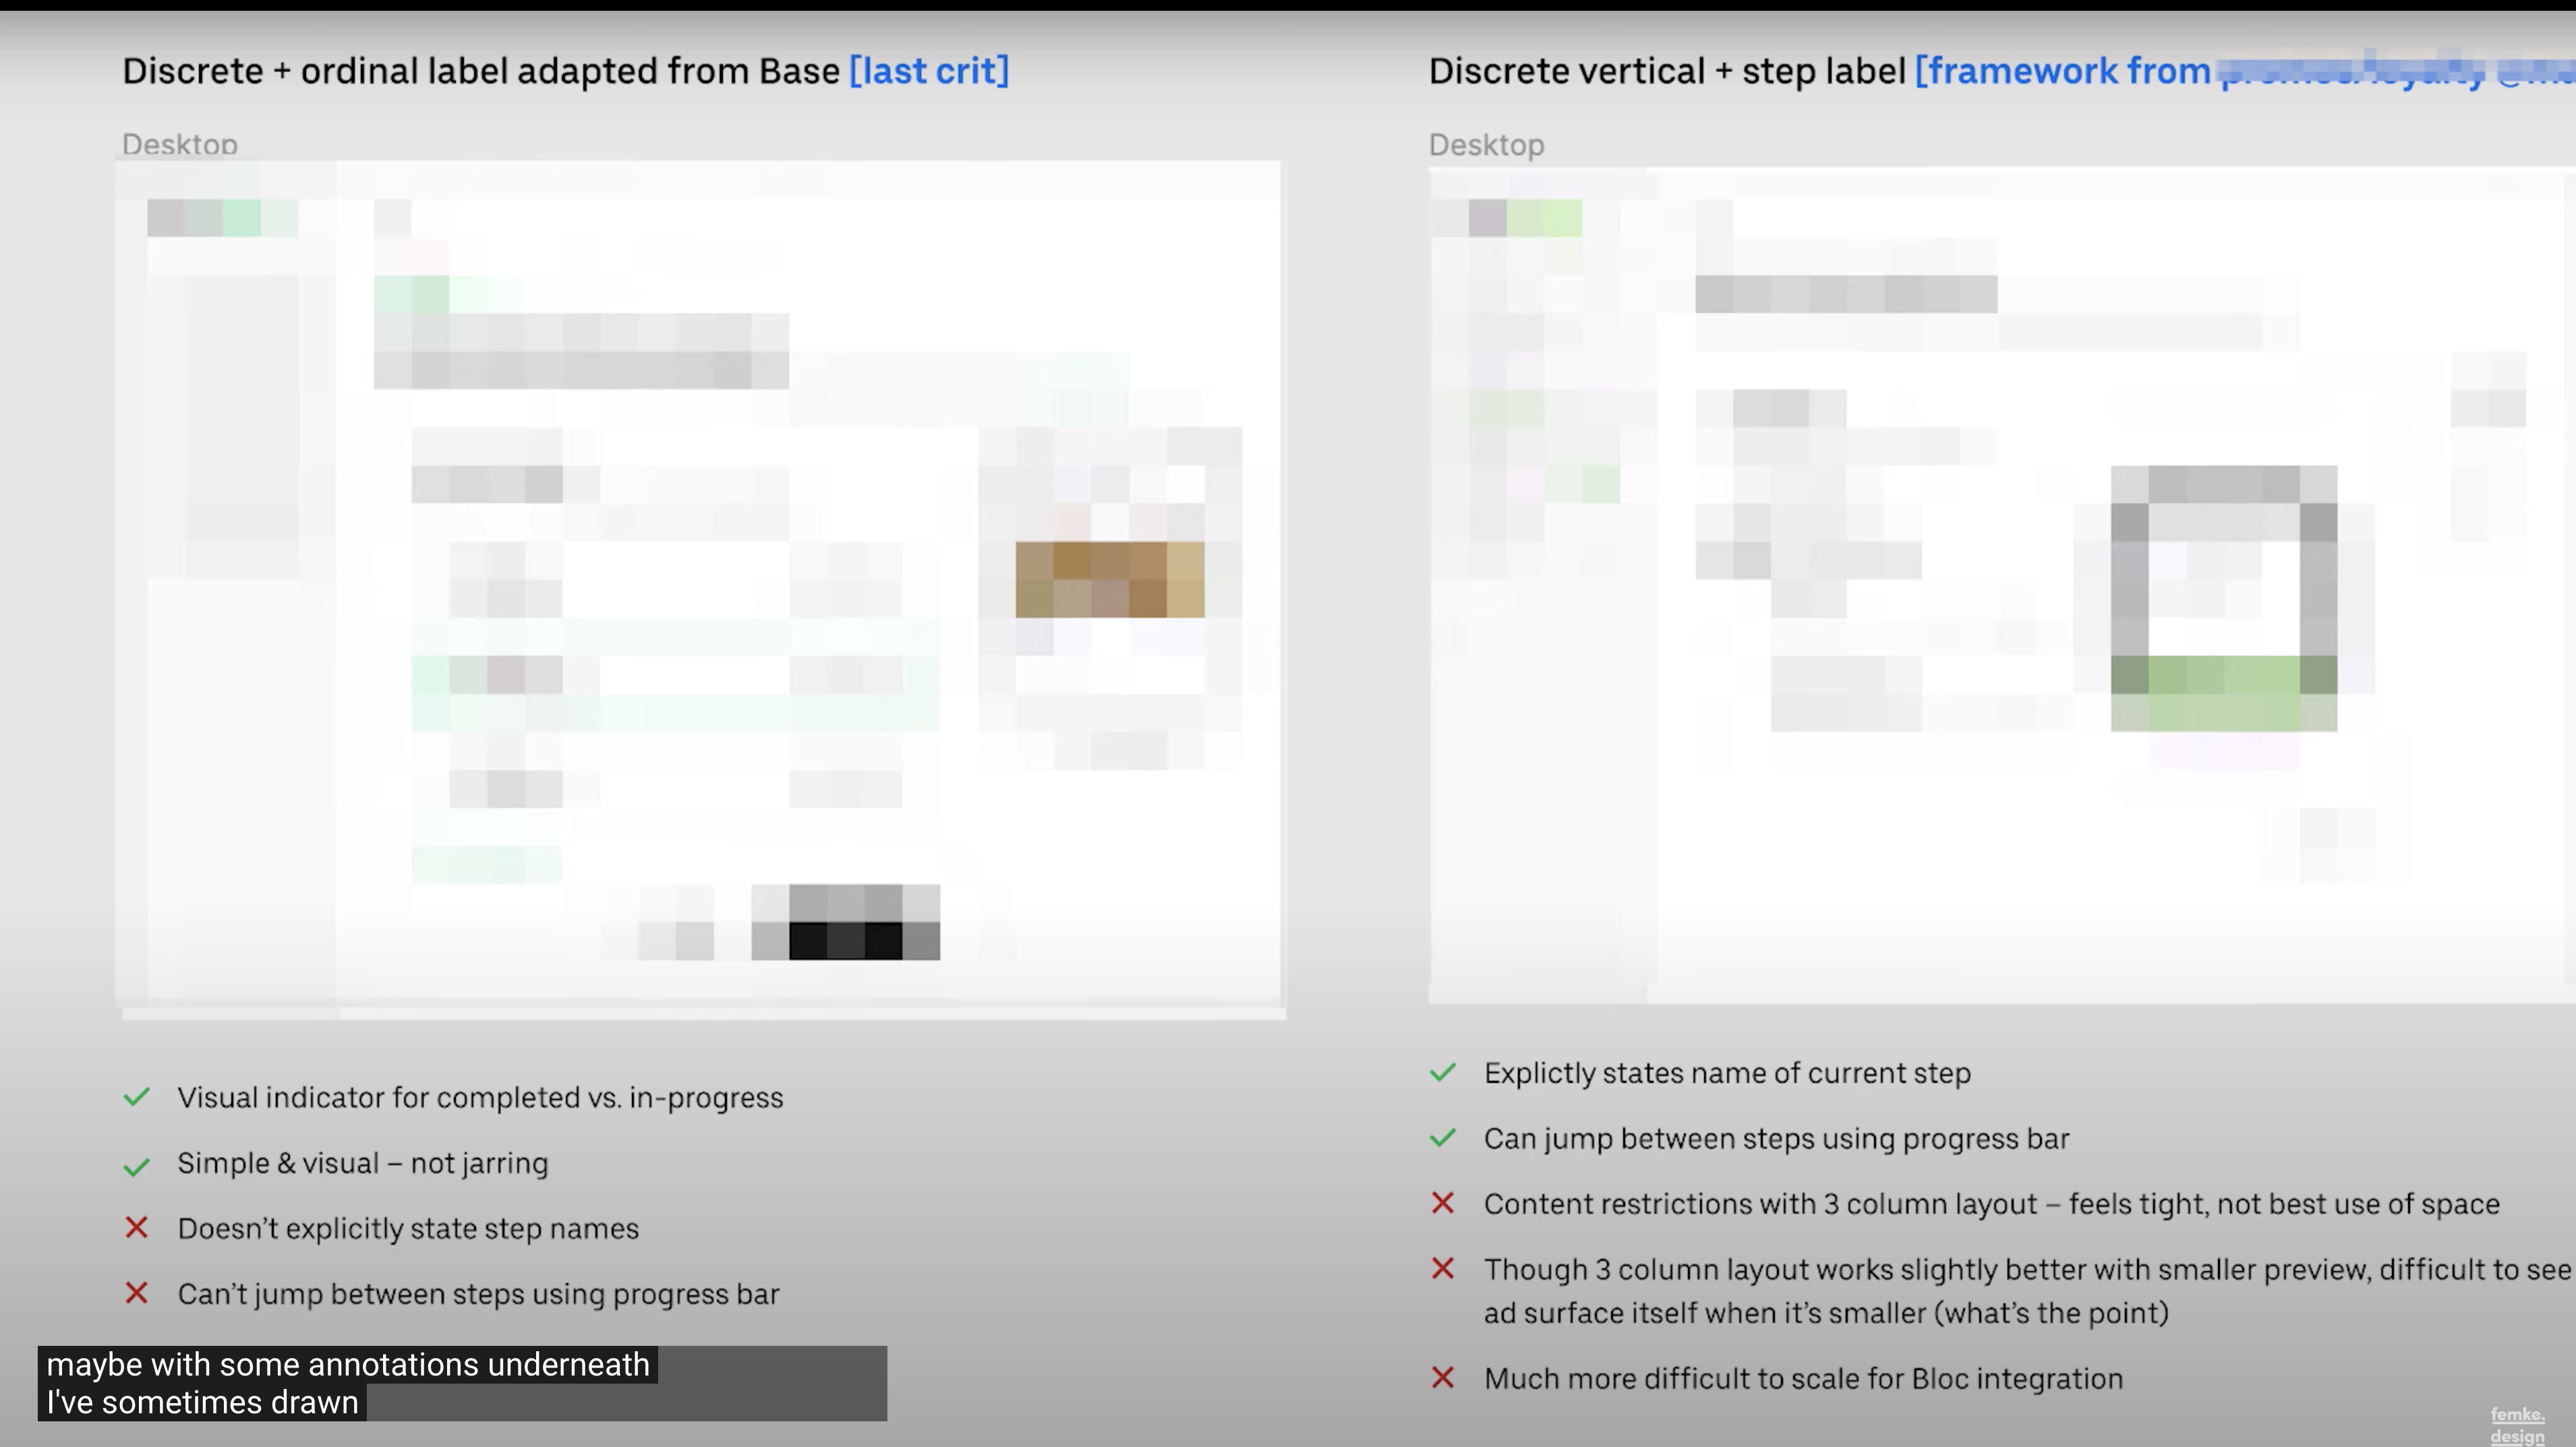Click the subtitle caption box
The image size is (2576, 1447).
461,1383
